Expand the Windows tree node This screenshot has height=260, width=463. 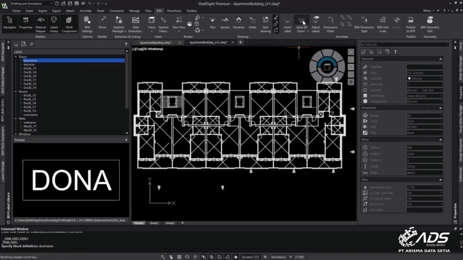(x=16, y=134)
